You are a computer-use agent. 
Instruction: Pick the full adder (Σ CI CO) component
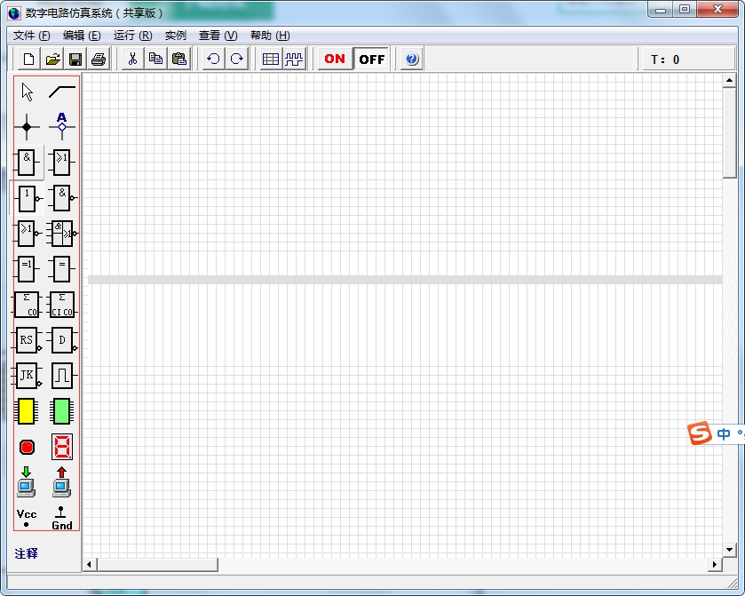click(x=62, y=305)
